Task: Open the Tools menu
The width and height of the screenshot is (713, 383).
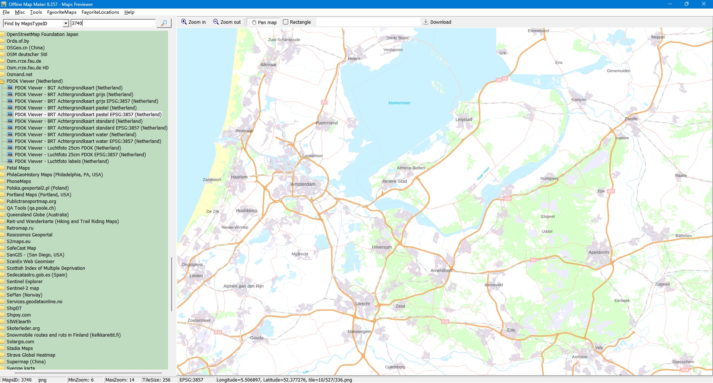Action: click(x=36, y=12)
